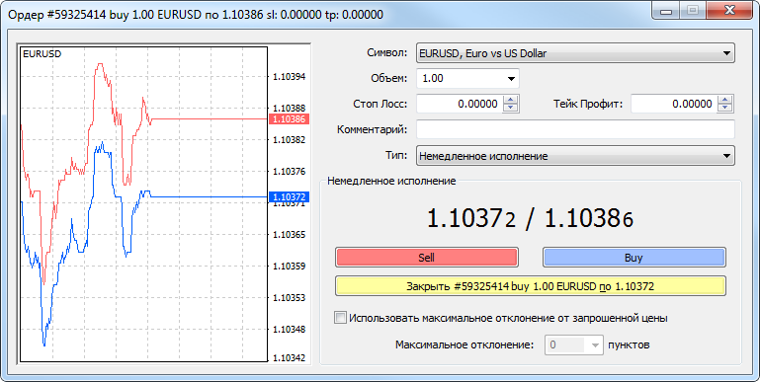
Task: Click the EURUSD label on the chart
Action: click(42, 54)
